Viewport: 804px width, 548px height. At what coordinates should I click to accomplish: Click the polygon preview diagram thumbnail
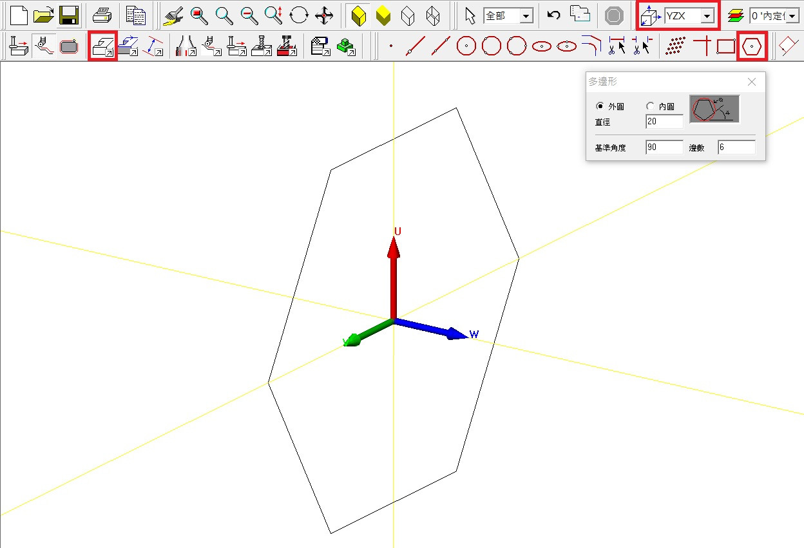[x=714, y=109]
